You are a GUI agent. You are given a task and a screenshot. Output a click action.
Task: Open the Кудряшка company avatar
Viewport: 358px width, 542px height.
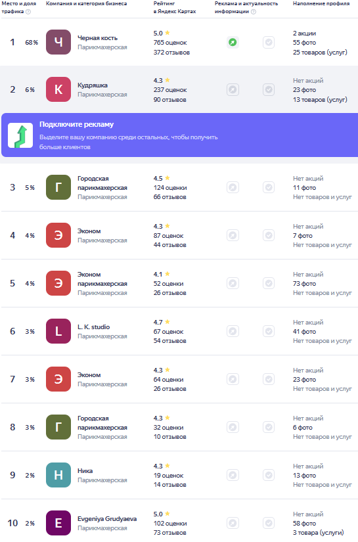pos(58,89)
